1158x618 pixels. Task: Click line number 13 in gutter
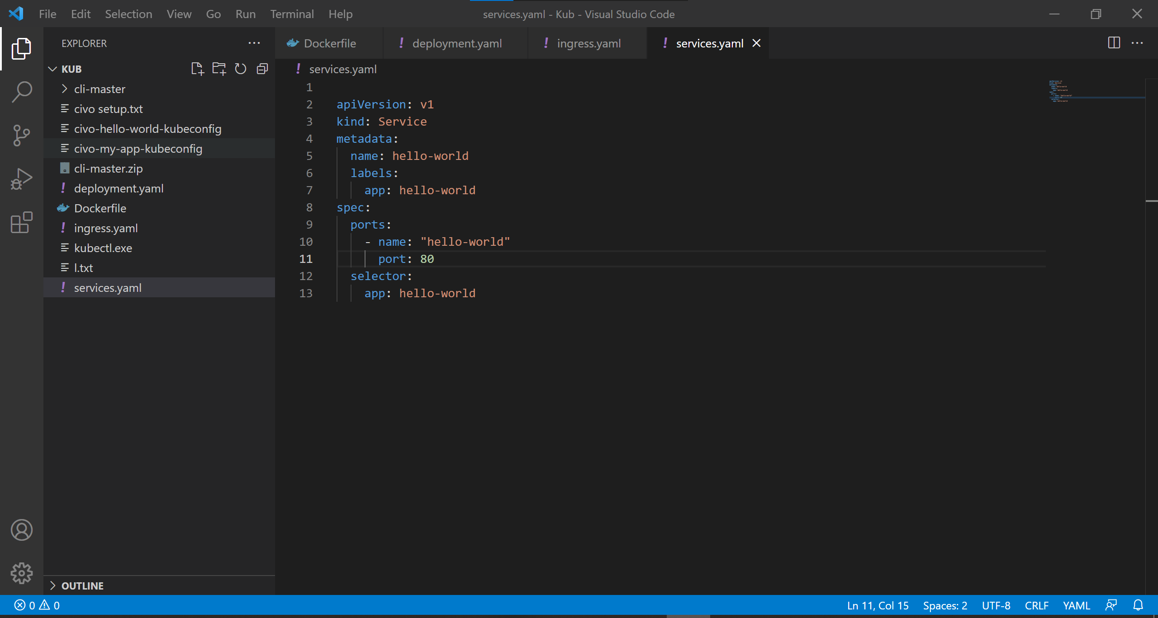coord(306,293)
